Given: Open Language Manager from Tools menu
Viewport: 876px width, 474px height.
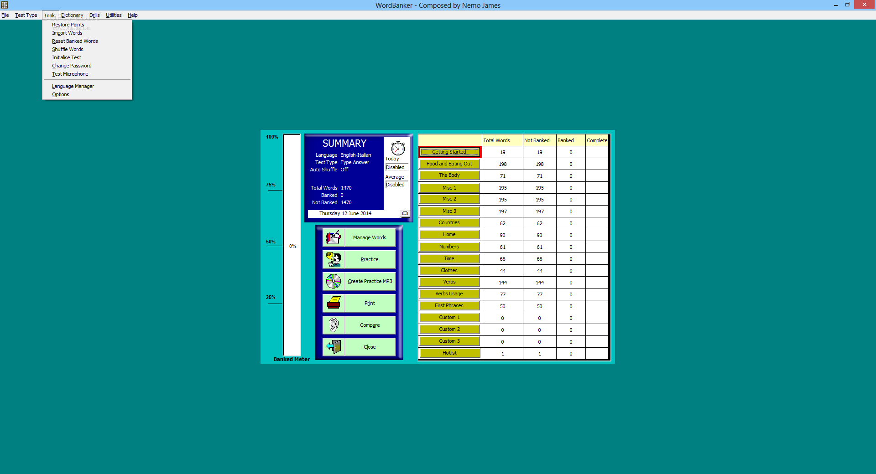Looking at the screenshot, I should point(87,86).
